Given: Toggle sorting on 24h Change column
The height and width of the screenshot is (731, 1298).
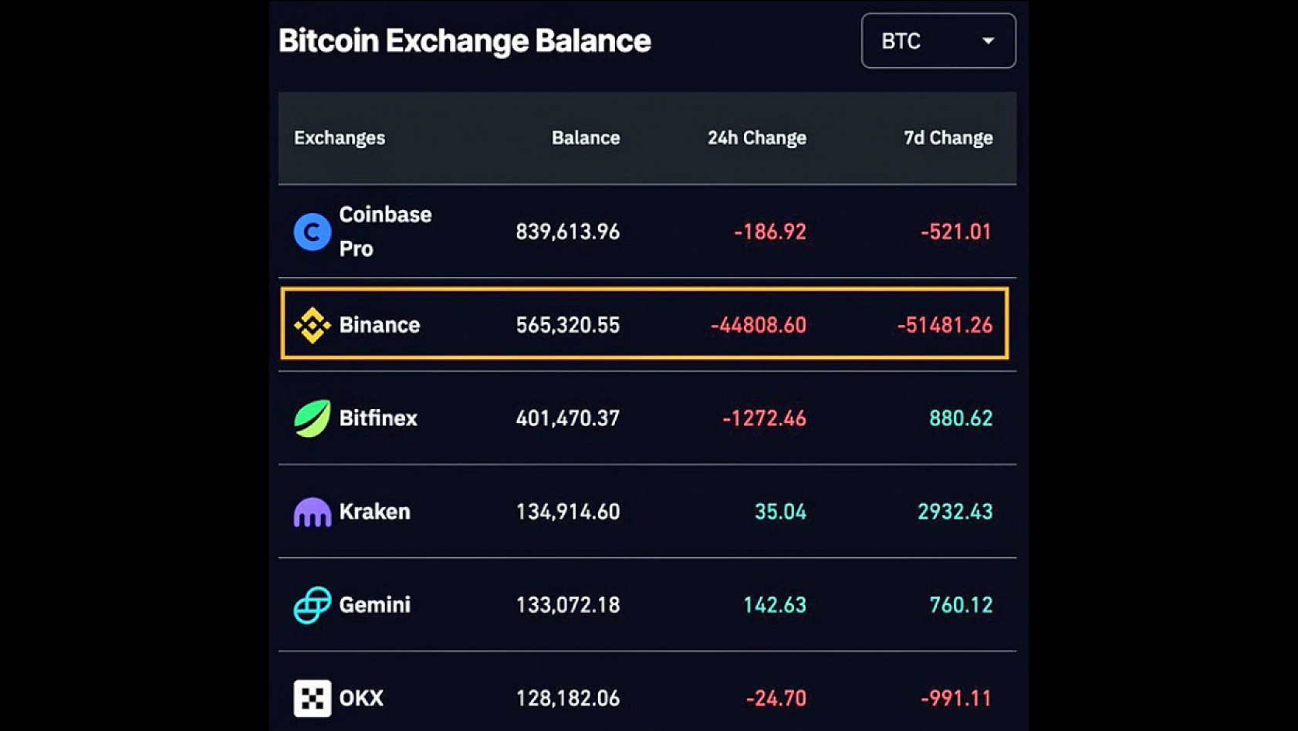Looking at the screenshot, I should coord(757,137).
